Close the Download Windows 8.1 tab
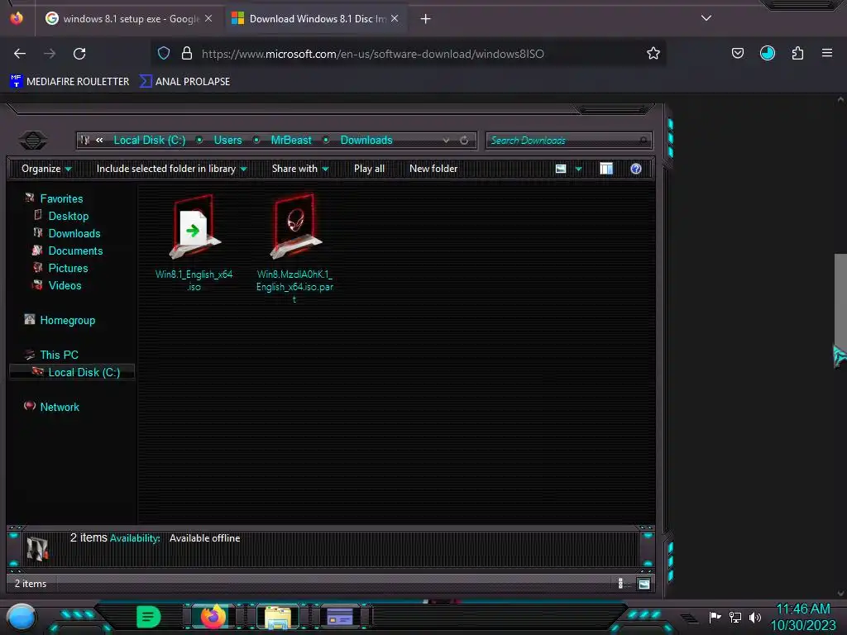Image resolution: width=847 pixels, height=635 pixels. click(x=395, y=18)
